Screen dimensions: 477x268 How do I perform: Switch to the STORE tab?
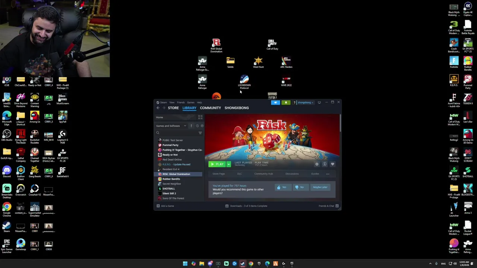[173, 108]
